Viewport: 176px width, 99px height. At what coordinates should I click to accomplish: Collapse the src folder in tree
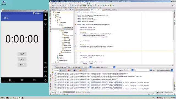pyautogui.click(x=56, y=21)
